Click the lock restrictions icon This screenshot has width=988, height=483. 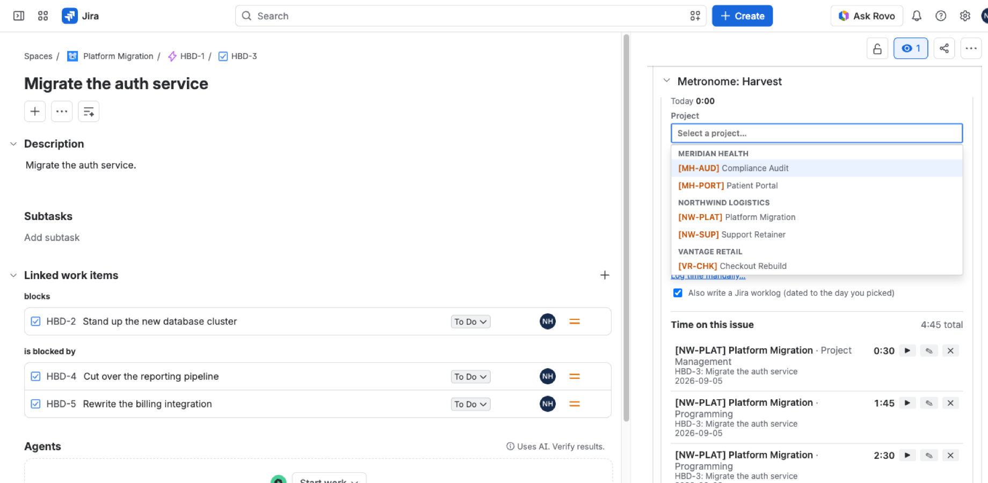click(877, 48)
